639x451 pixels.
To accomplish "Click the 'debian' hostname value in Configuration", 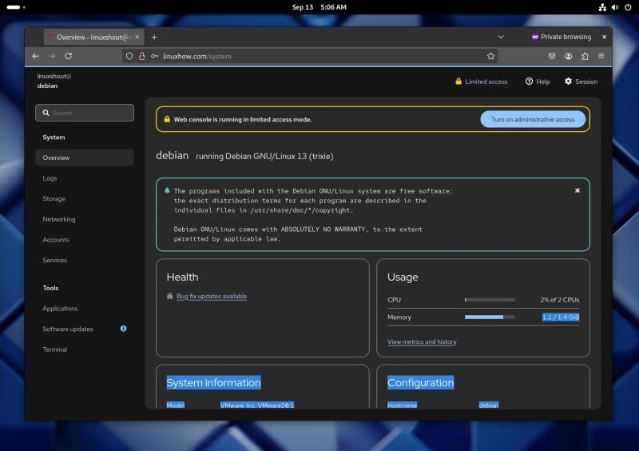I will coord(489,405).
